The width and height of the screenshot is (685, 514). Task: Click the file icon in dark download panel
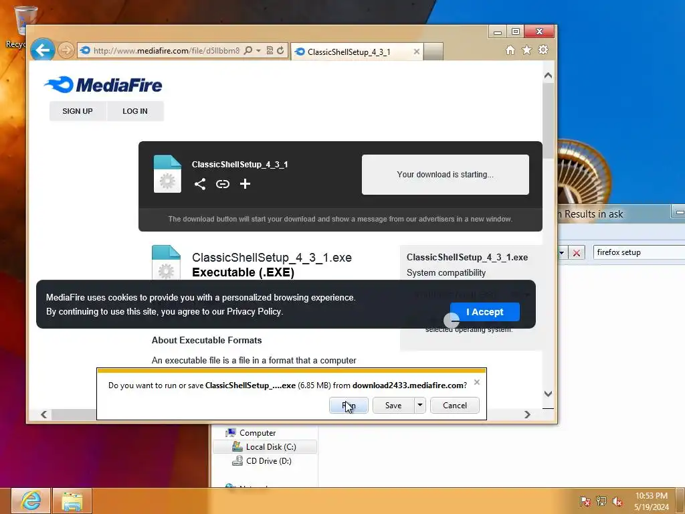click(x=167, y=174)
